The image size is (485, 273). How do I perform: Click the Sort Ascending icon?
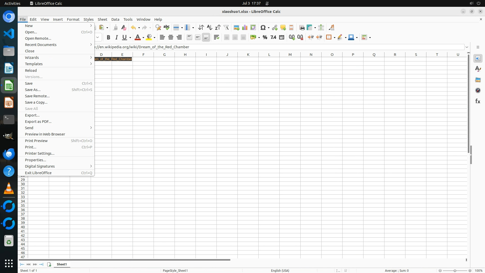(x=209, y=28)
